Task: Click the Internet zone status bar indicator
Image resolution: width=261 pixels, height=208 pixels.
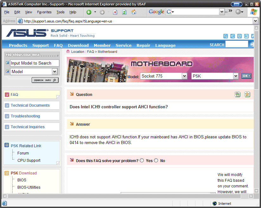Action: coord(222,204)
